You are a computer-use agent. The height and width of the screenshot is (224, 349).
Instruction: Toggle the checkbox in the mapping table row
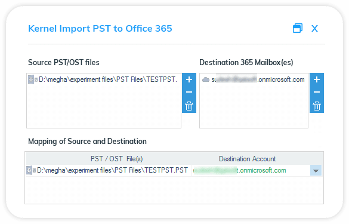pyautogui.click(x=34, y=170)
